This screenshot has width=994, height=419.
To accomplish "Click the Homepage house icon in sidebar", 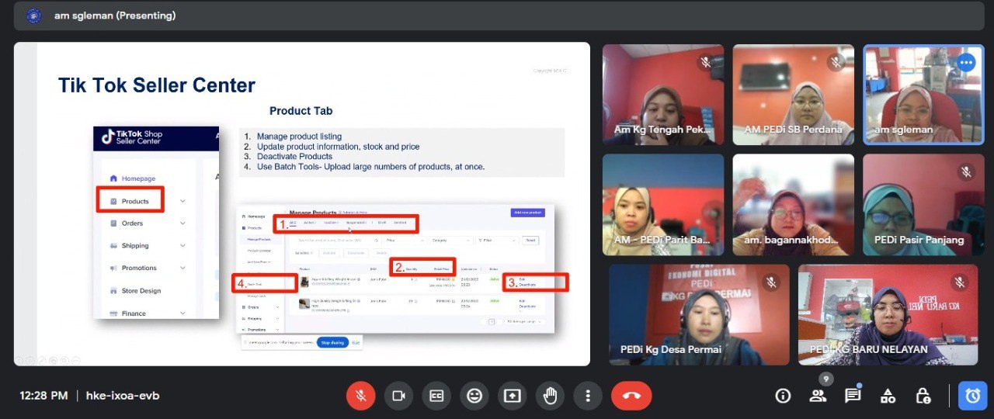I will [x=113, y=178].
